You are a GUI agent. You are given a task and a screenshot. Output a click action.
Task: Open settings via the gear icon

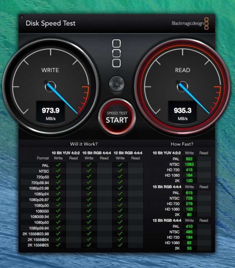pos(117,84)
